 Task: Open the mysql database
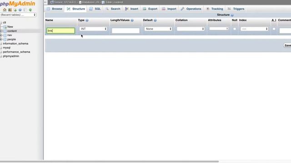(x=7, y=48)
